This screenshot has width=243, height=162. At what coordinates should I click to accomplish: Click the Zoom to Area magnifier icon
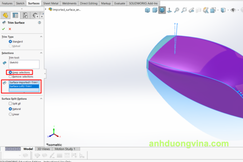tap(184, 10)
